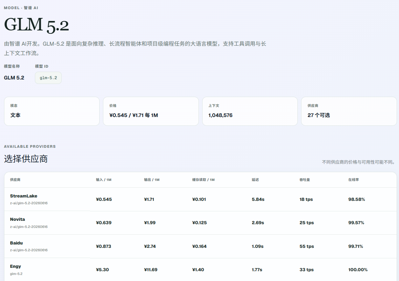The width and height of the screenshot is (399, 281).
Task: Click the 供应商 column header in the table
Action: [15, 180]
